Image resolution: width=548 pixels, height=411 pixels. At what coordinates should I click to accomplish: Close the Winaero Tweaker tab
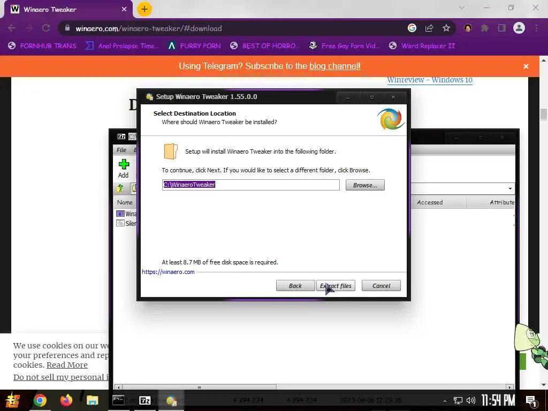124,10
